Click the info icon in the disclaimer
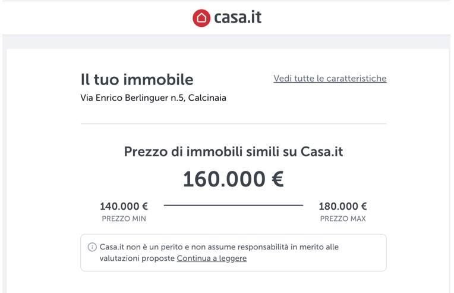454x293 pixels. pyautogui.click(x=92, y=247)
